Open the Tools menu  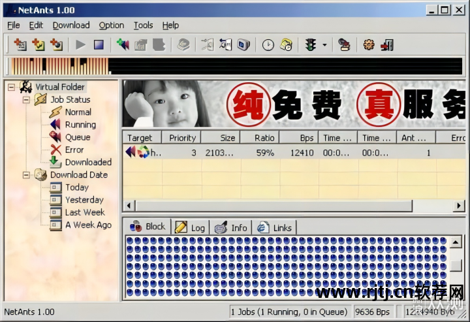[143, 25]
